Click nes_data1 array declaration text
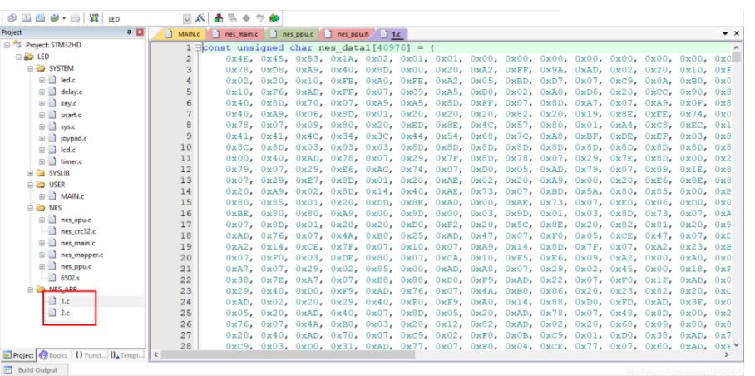The width and height of the screenshot is (755, 376). [x=318, y=47]
